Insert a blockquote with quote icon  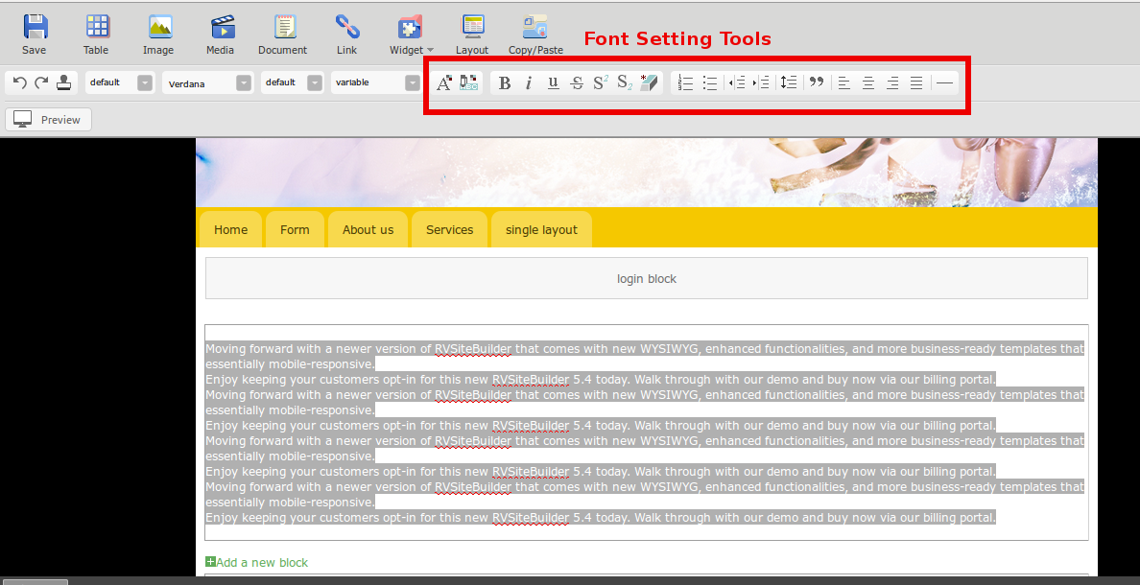[817, 82]
